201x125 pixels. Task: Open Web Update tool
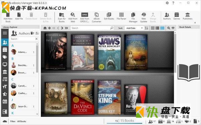pyautogui.click(x=144, y=18)
